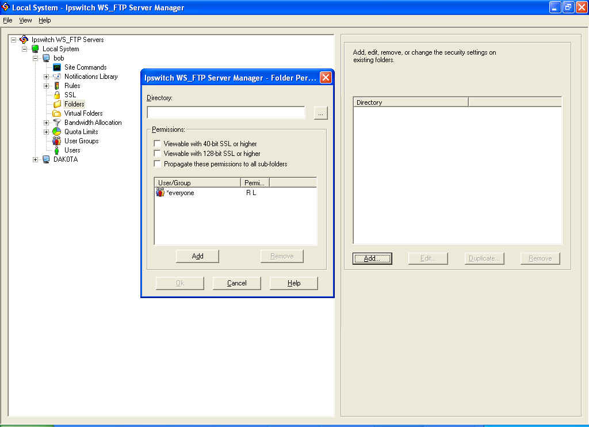Click the Duplicate... button in right panel
This screenshot has height=427, width=589.
coord(484,258)
